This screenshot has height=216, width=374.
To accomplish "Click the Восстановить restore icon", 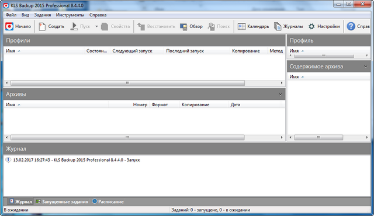I will pos(141,26).
